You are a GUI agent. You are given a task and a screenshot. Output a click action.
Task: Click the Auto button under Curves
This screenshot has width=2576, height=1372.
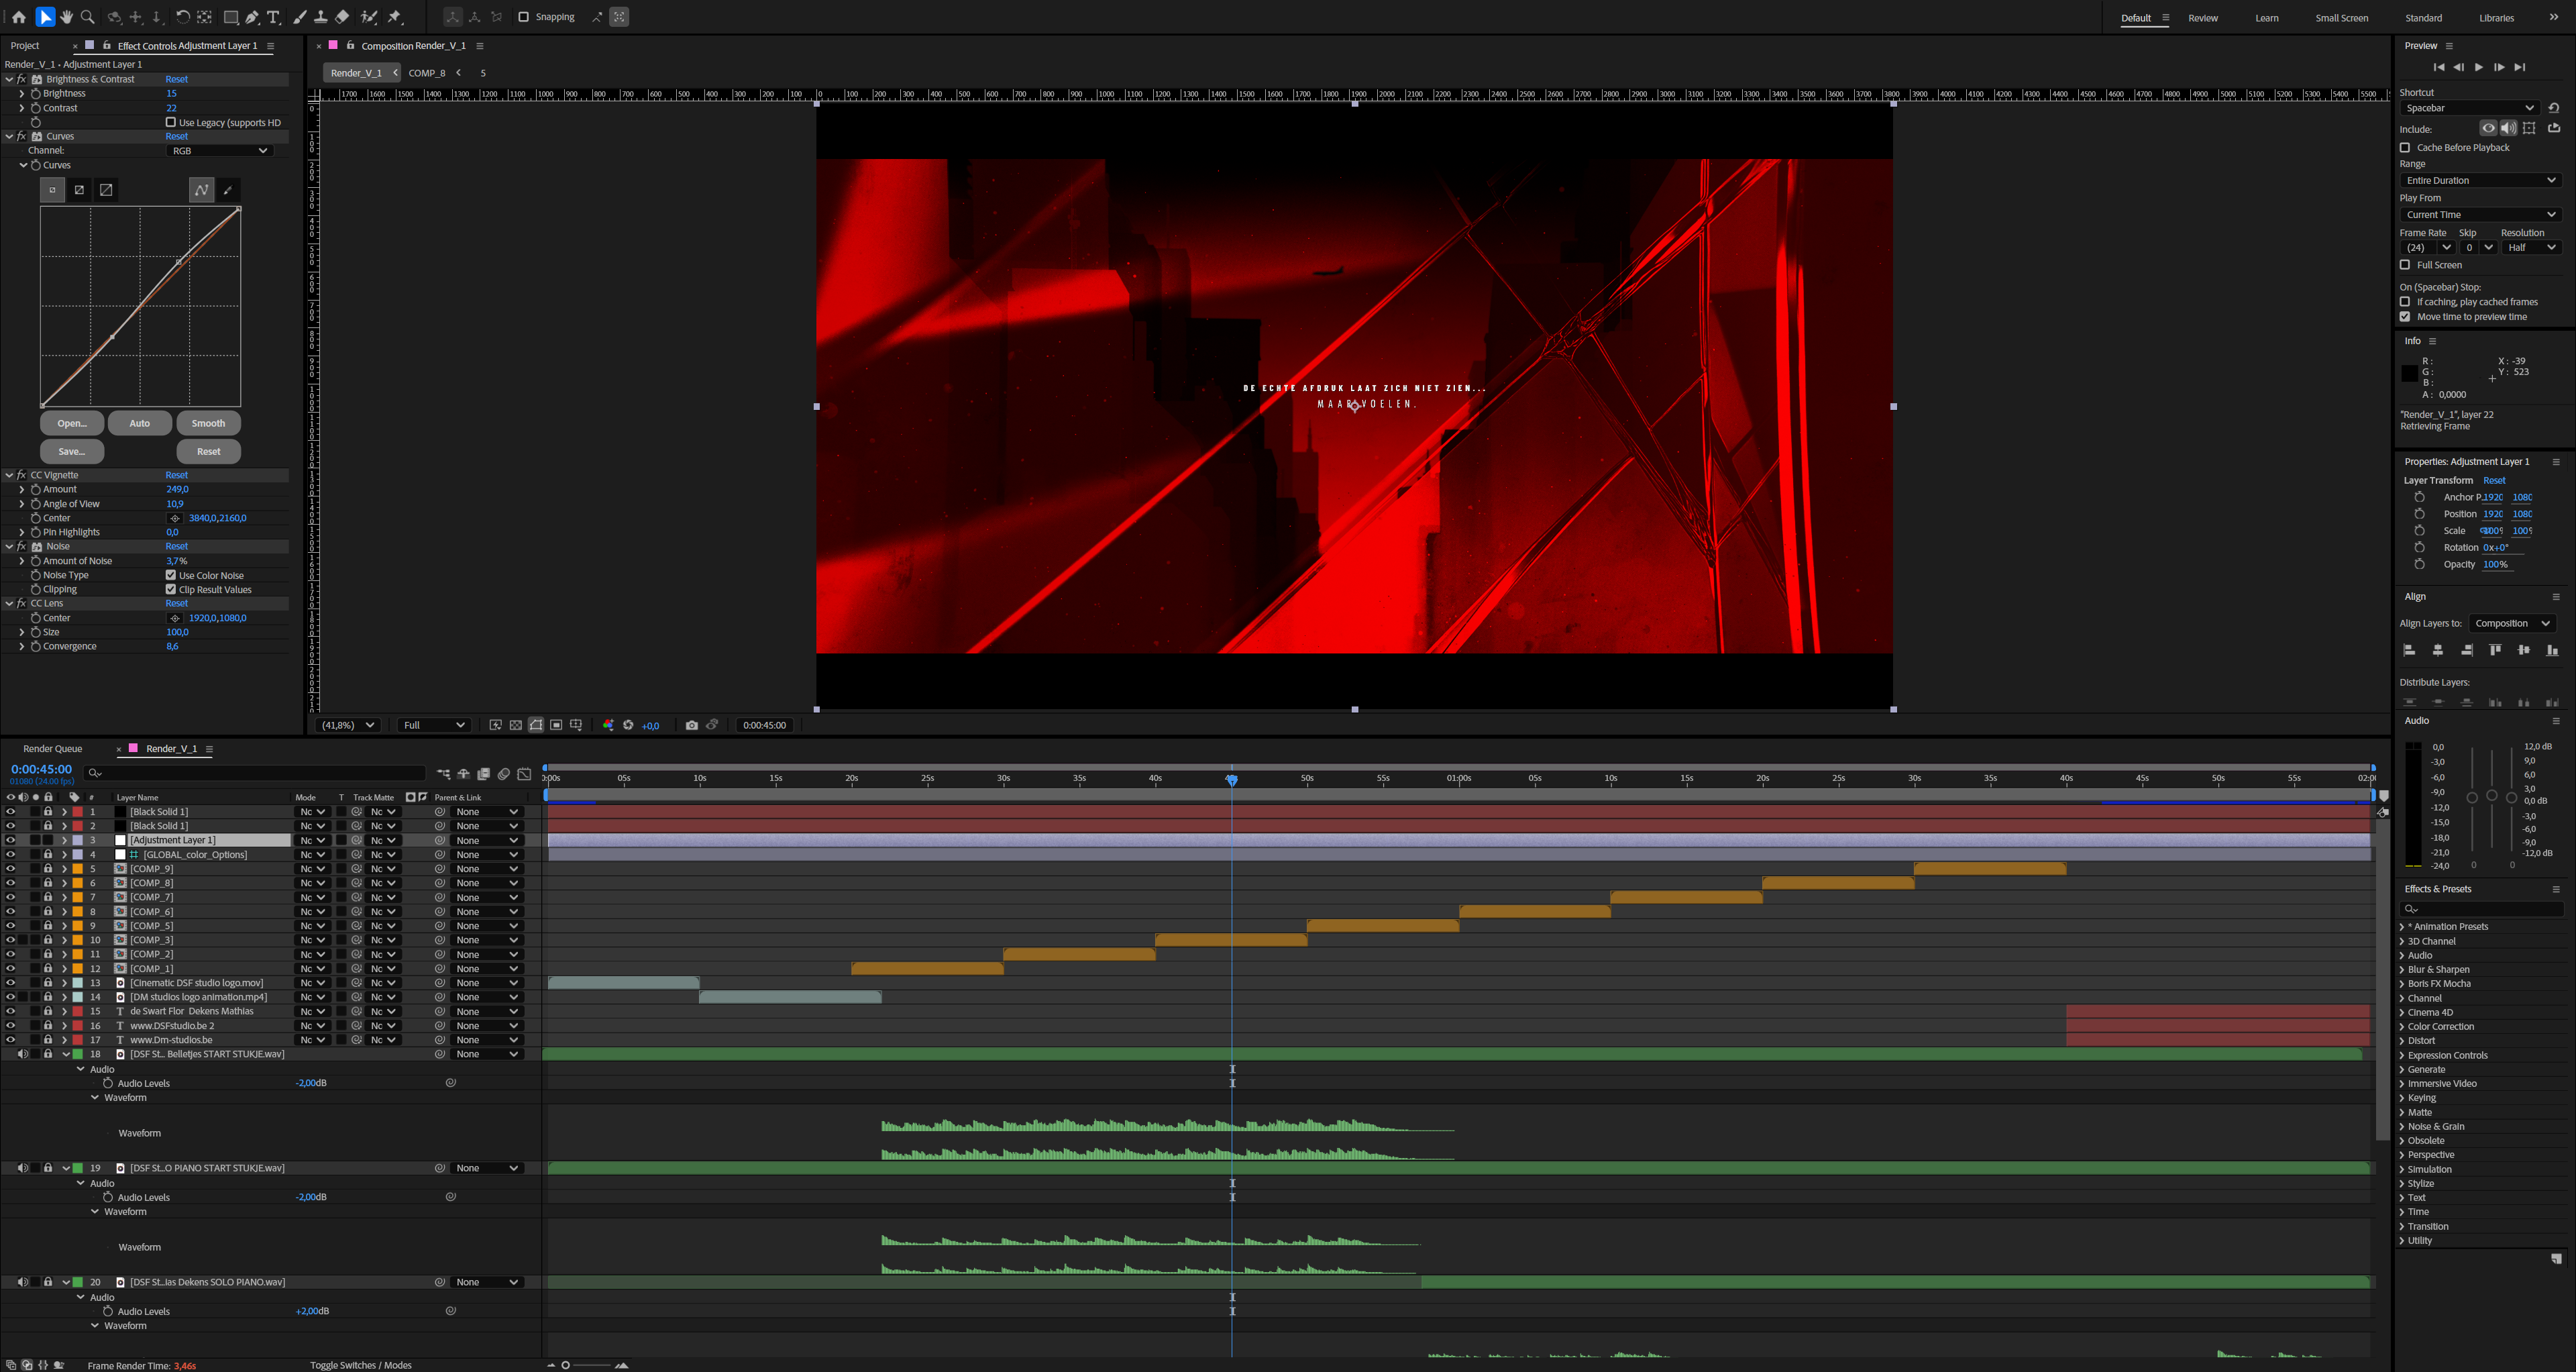[139, 424]
